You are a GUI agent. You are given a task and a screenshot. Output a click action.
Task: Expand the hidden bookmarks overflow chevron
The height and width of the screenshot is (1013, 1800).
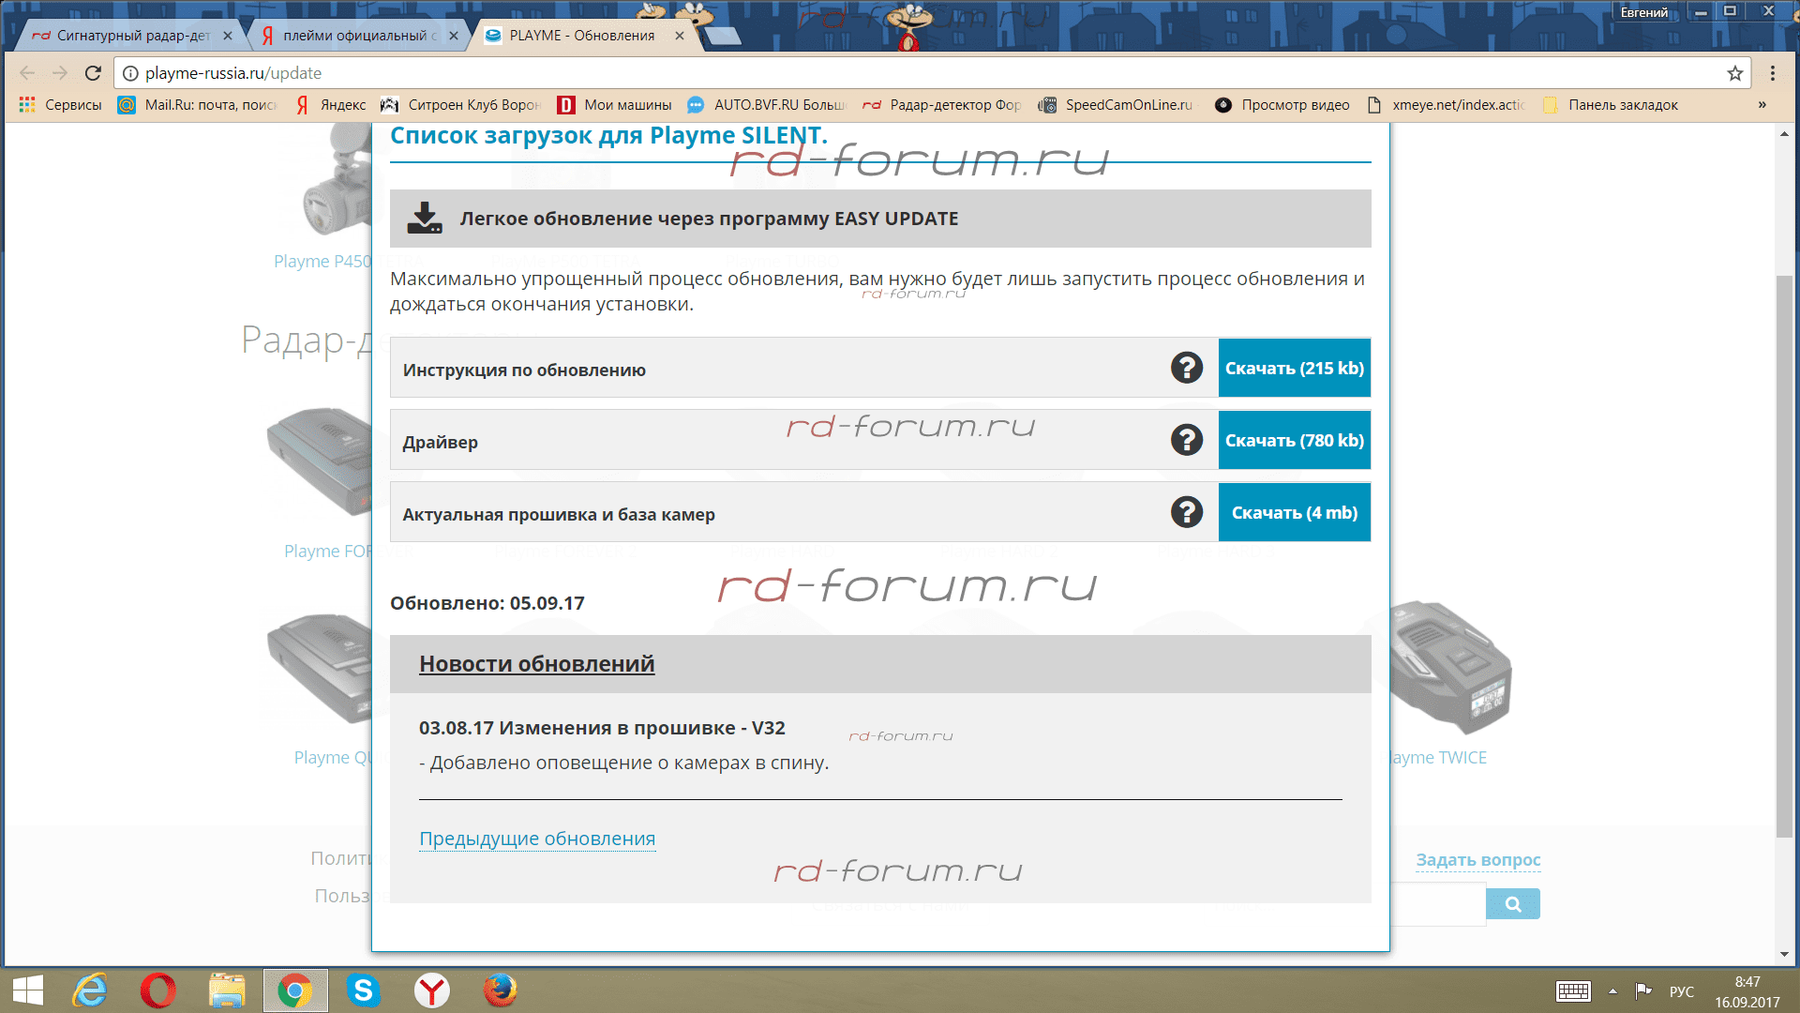click(x=1762, y=105)
